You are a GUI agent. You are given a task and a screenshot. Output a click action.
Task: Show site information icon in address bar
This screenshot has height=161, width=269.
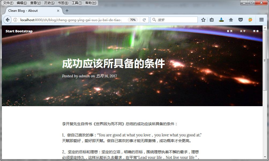15,20
